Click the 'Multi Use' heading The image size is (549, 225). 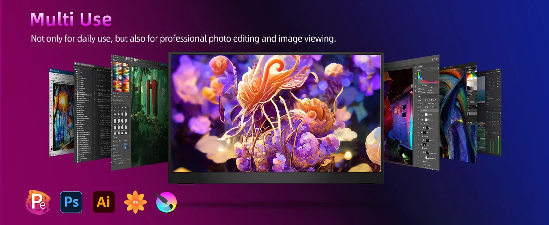pyautogui.click(x=71, y=19)
